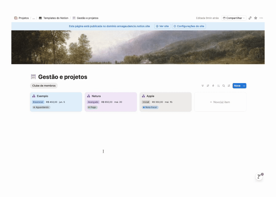Open view settings sliders icon
This screenshot has height=197, width=276.
(x=229, y=86)
